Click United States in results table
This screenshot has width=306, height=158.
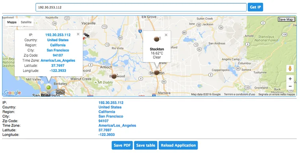click(x=110, y=107)
